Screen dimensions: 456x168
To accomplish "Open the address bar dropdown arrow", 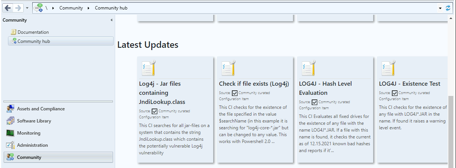I will pos(440,8).
